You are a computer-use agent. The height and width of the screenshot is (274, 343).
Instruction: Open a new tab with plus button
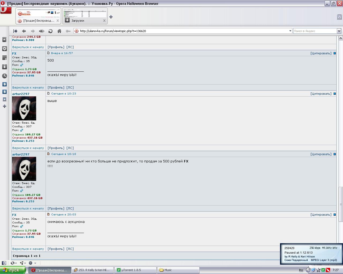[111, 17]
